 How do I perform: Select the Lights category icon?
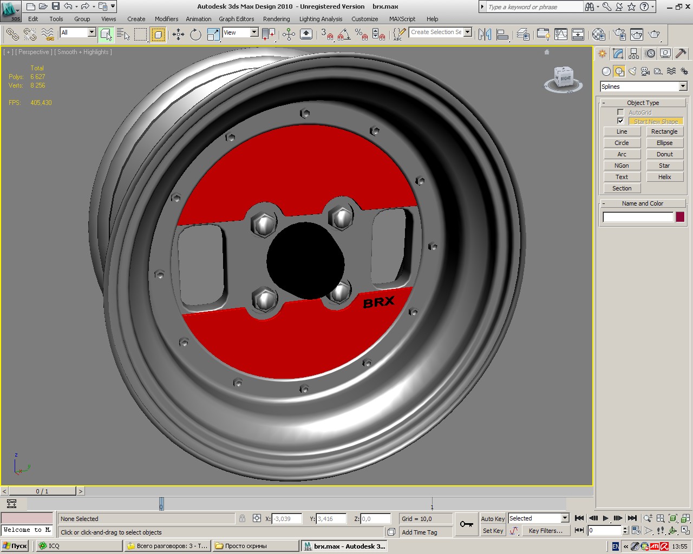tap(632, 71)
